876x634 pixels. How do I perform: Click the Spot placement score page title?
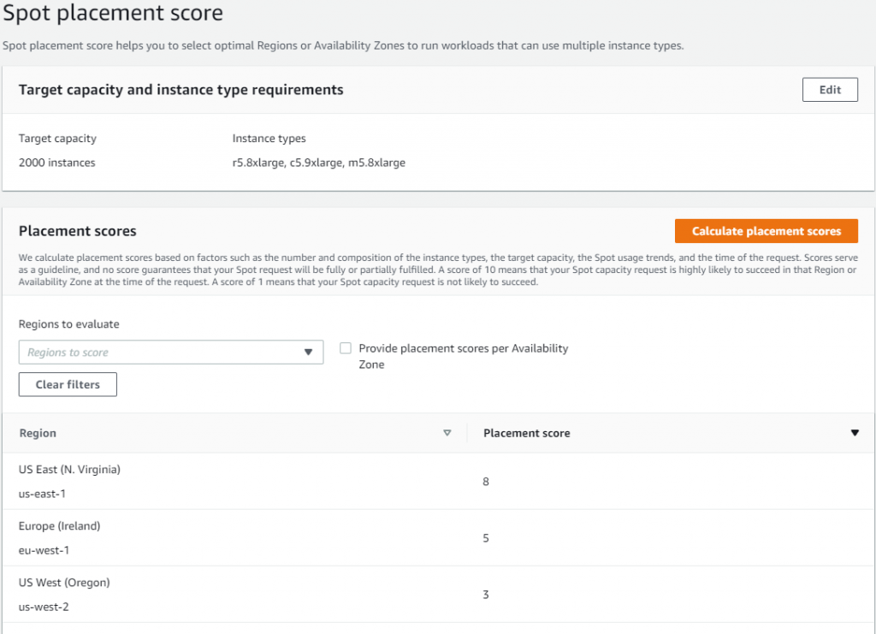112,14
